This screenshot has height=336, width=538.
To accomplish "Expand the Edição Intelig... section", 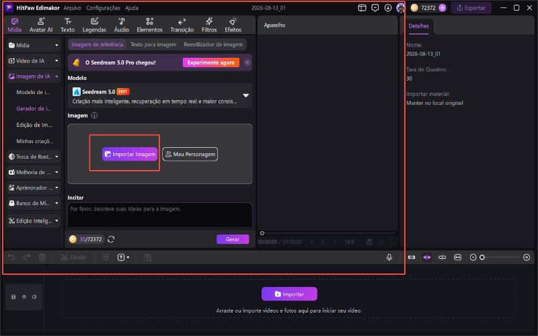I will click(33, 221).
